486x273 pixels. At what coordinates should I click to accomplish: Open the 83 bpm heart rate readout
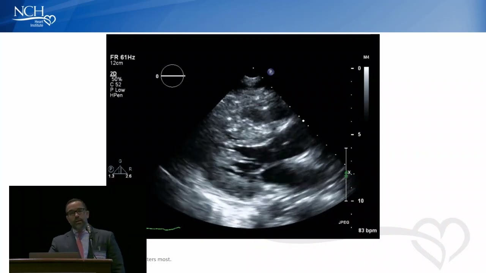pyautogui.click(x=367, y=230)
